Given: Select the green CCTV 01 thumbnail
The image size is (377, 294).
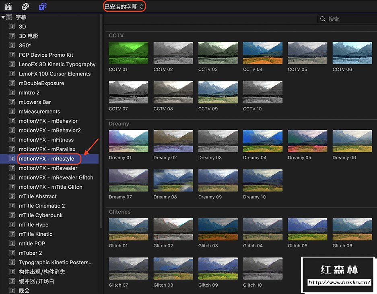Looking at the screenshot, I should pyautogui.click(x=128, y=53).
